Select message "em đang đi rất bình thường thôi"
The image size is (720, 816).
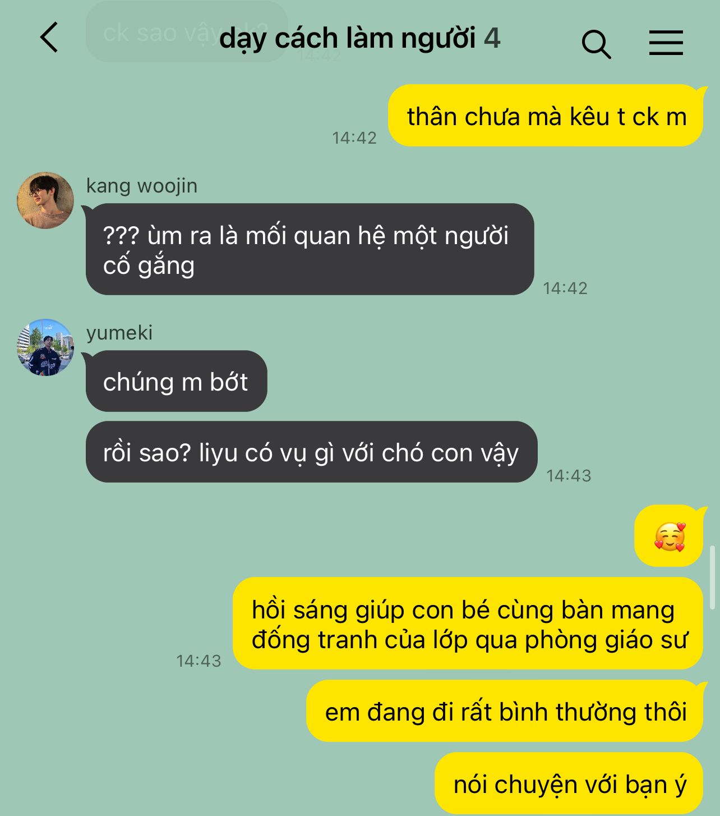click(505, 711)
